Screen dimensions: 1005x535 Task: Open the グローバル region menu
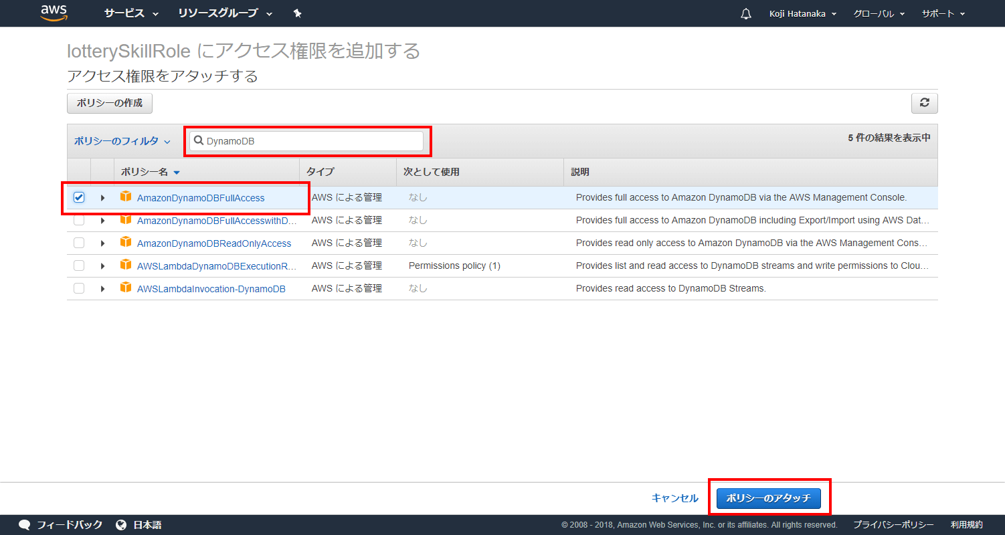[x=879, y=13]
